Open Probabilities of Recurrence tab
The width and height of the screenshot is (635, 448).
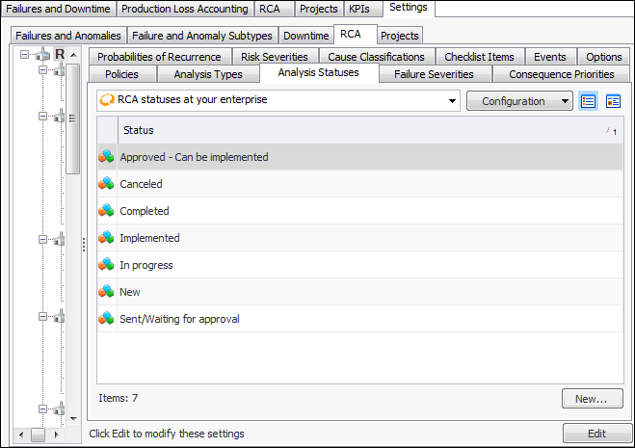click(159, 57)
